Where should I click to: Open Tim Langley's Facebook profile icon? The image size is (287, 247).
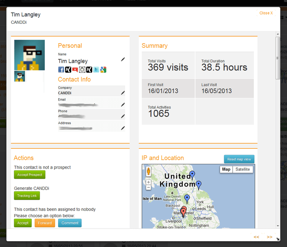point(61,70)
